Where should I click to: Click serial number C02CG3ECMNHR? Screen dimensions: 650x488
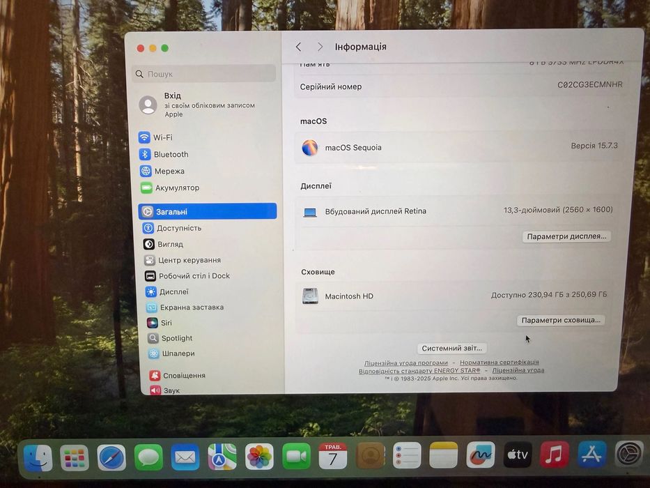(590, 84)
